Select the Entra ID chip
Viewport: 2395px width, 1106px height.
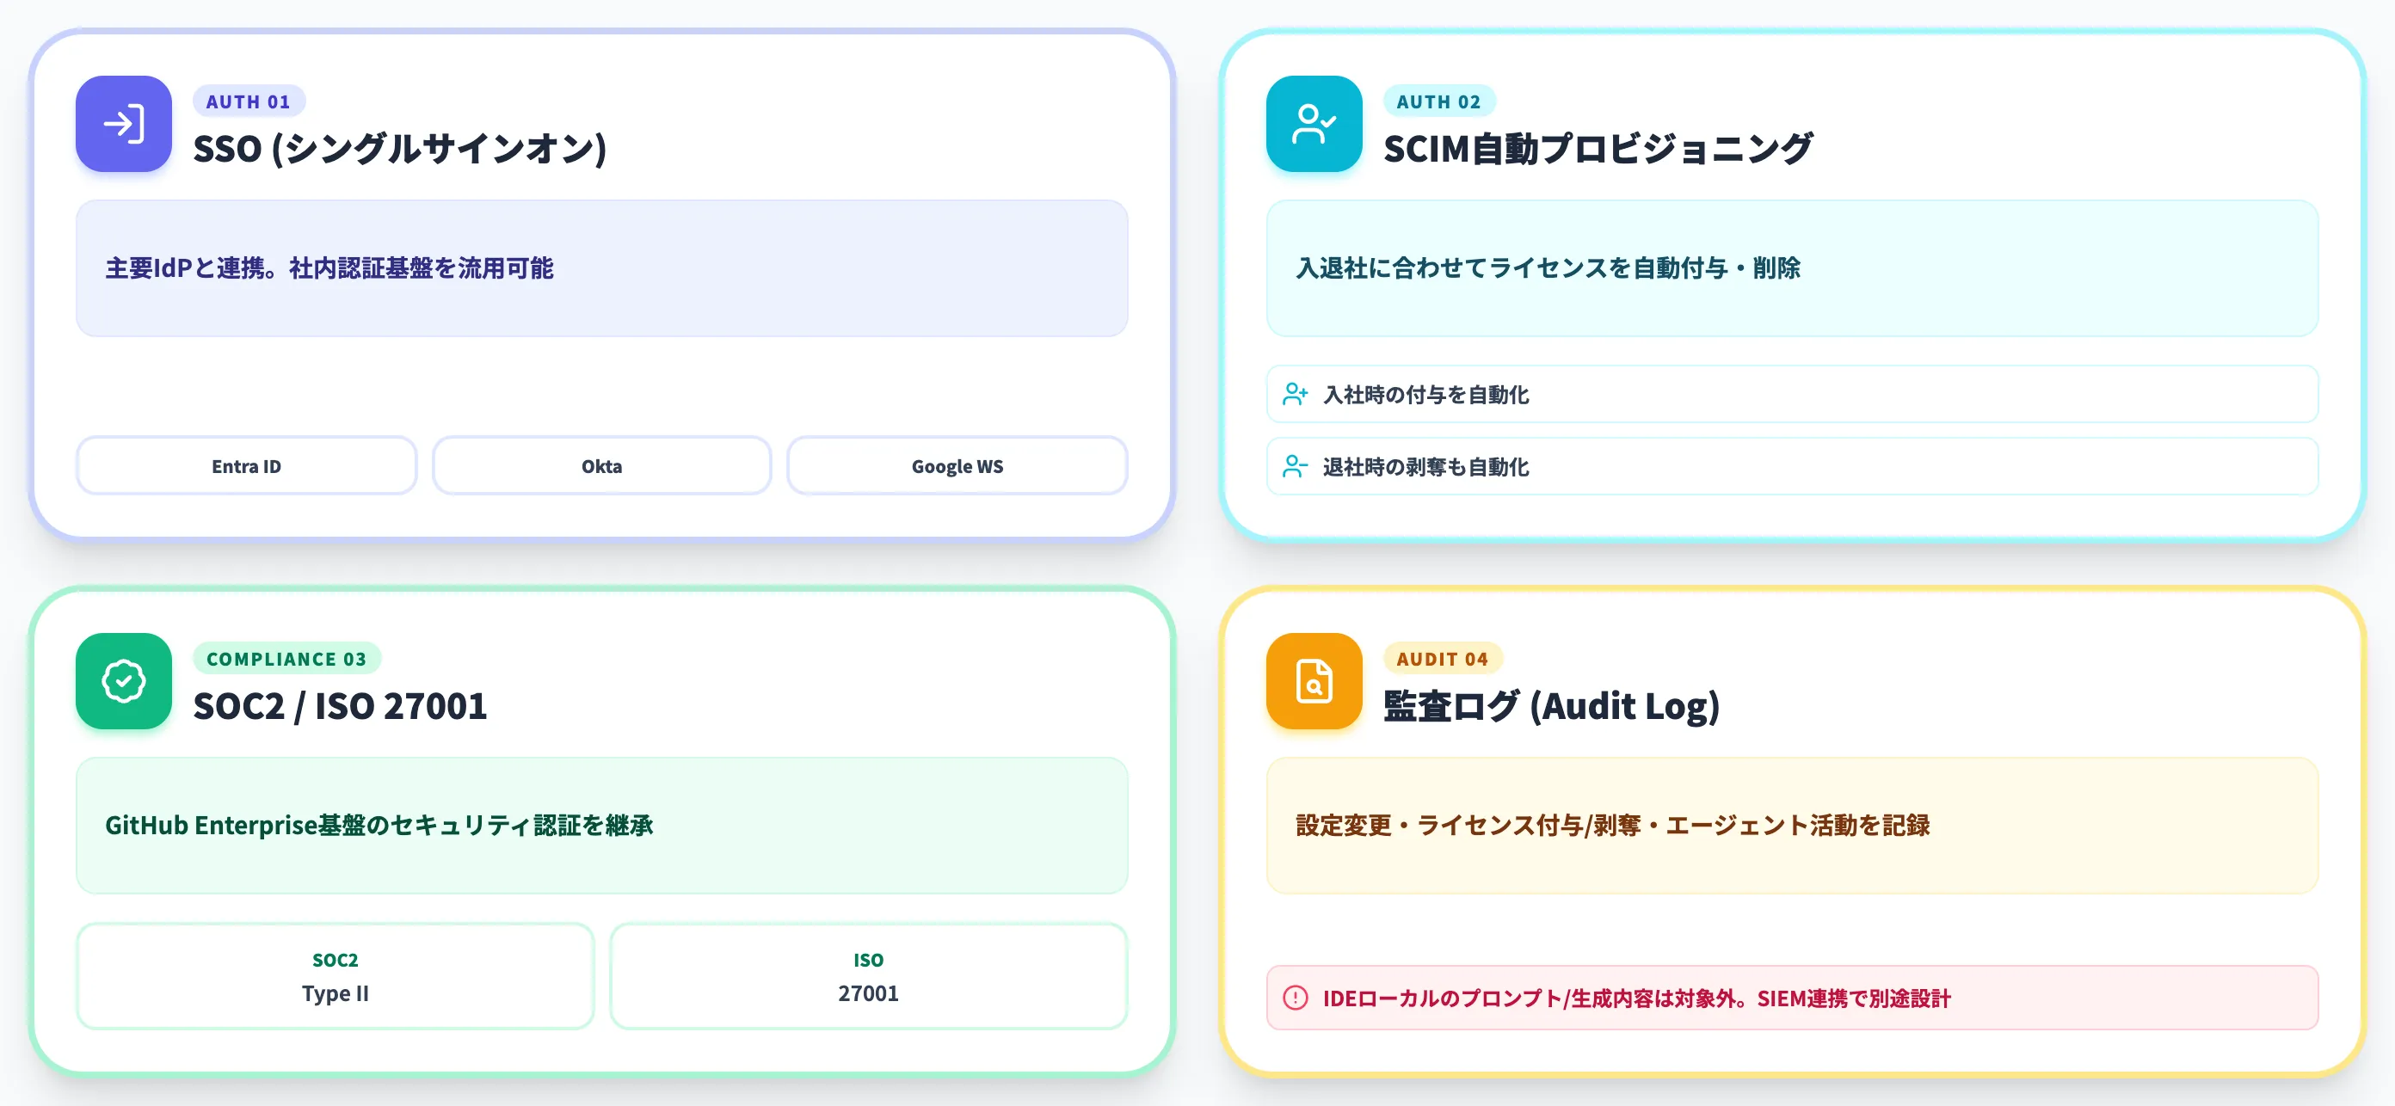[246, 465]
